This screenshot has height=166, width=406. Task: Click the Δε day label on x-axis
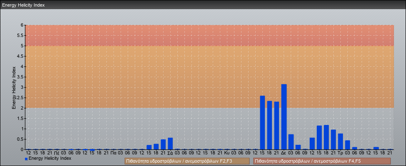click(x=284, y=153)
